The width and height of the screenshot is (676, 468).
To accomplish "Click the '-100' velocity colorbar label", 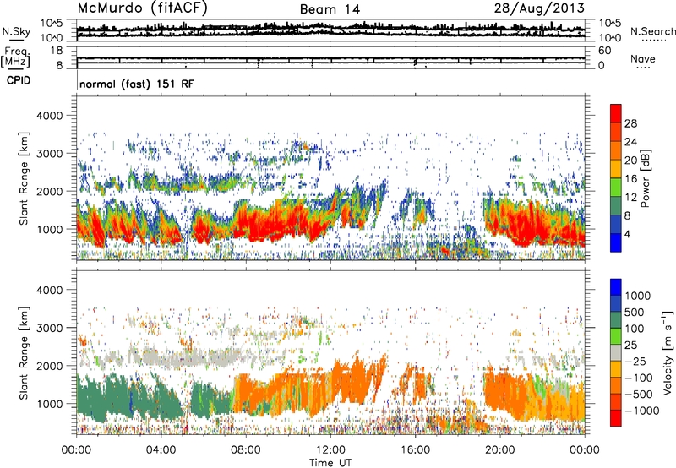I will (x=639, y=378).
